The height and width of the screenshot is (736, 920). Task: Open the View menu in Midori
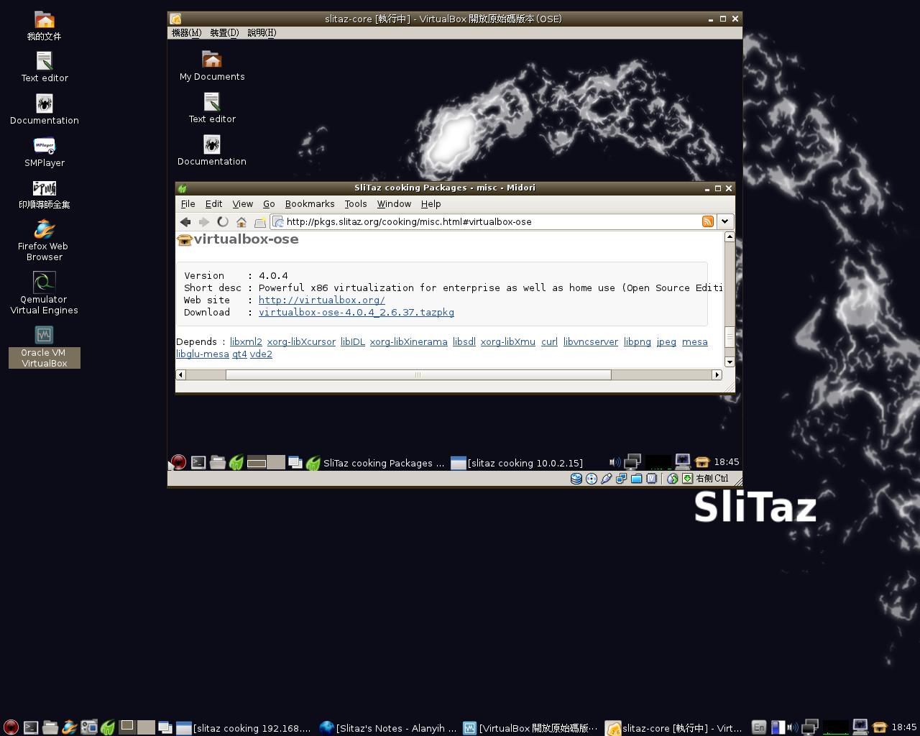click(x=242, y=204)
